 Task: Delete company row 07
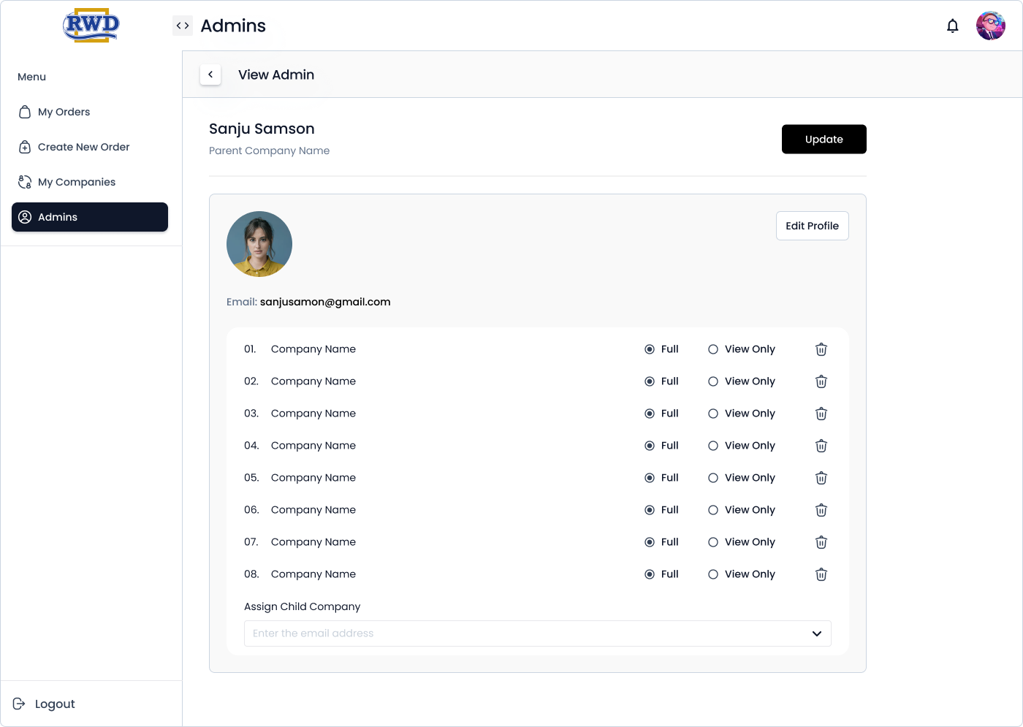(x=821, y=542)
